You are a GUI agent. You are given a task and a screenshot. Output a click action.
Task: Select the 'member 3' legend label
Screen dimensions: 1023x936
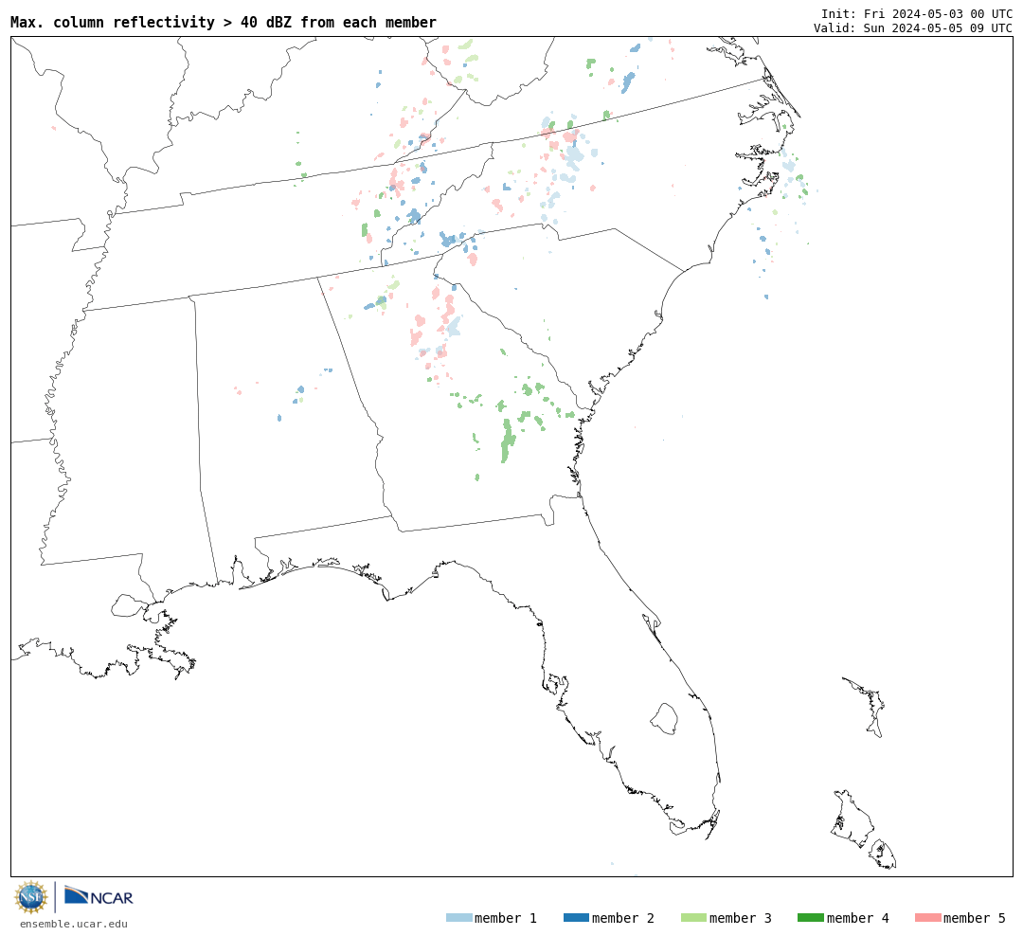[x=741, y=918]
